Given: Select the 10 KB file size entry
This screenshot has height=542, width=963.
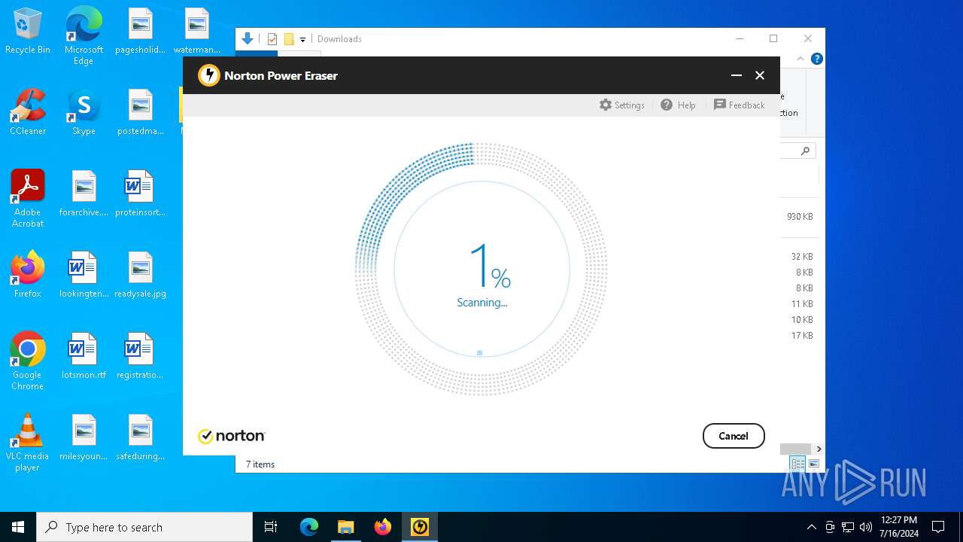Looking at the screenshot, I should tap(802, 320).
